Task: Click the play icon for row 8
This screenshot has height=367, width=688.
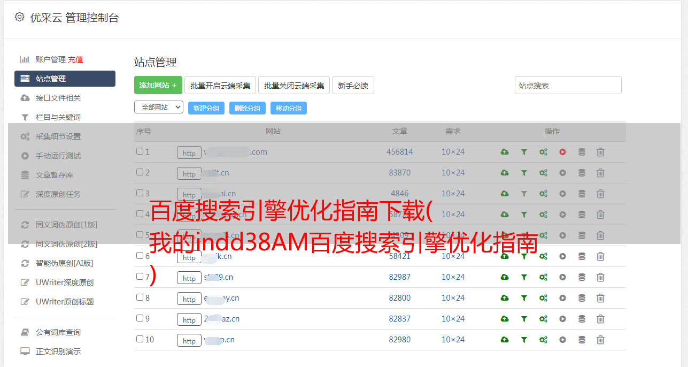Action: click(x=562, y=298)
